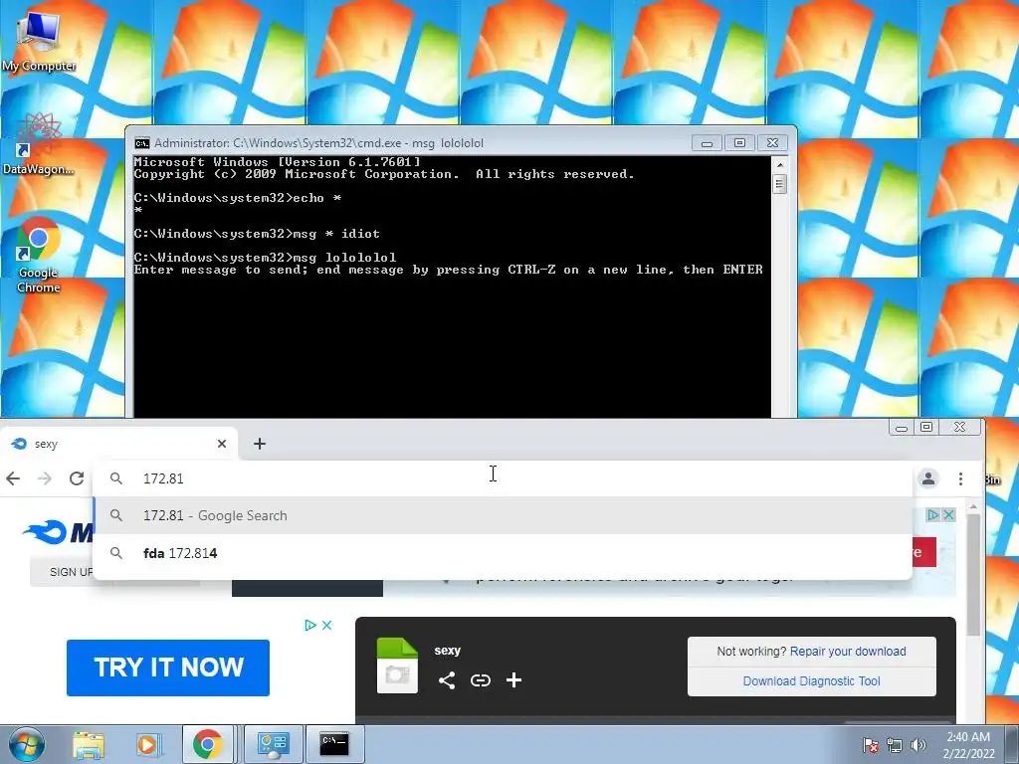Click the plus icon for the sexy file
1019x764 pixels.
coord(514,680)
